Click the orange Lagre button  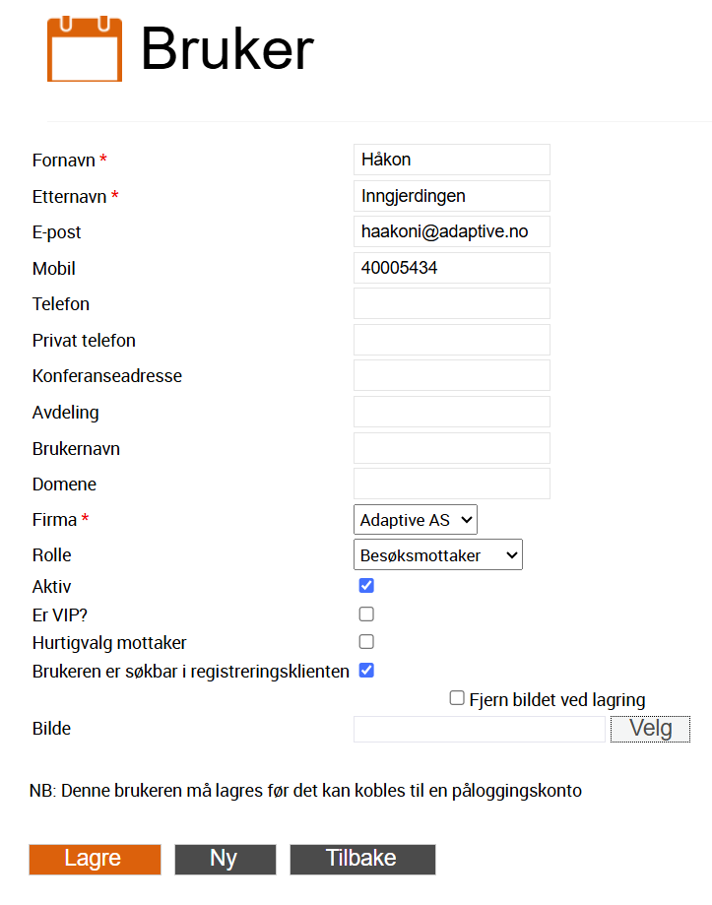95,860
